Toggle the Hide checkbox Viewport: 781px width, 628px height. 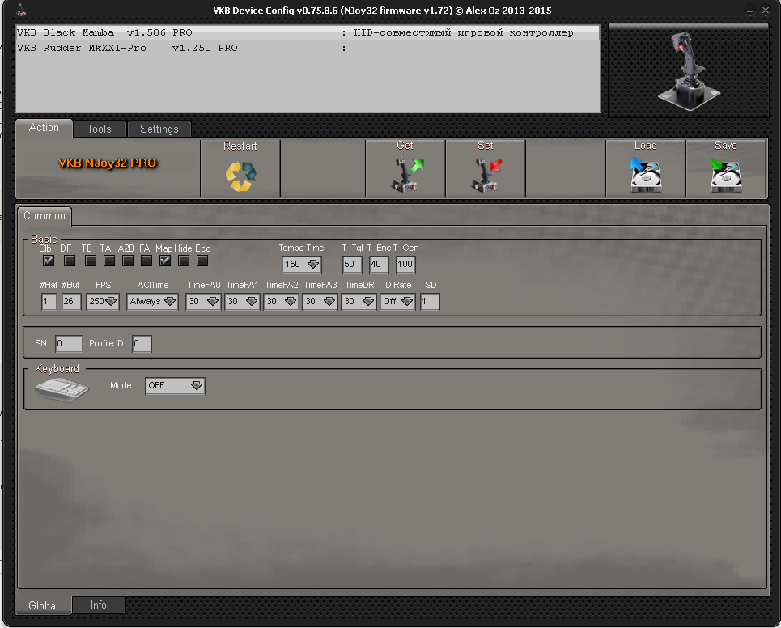click(x=184, y=261)
